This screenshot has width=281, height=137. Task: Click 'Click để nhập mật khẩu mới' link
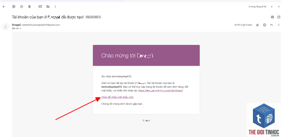pyautogui.click(x=117, y=97)
